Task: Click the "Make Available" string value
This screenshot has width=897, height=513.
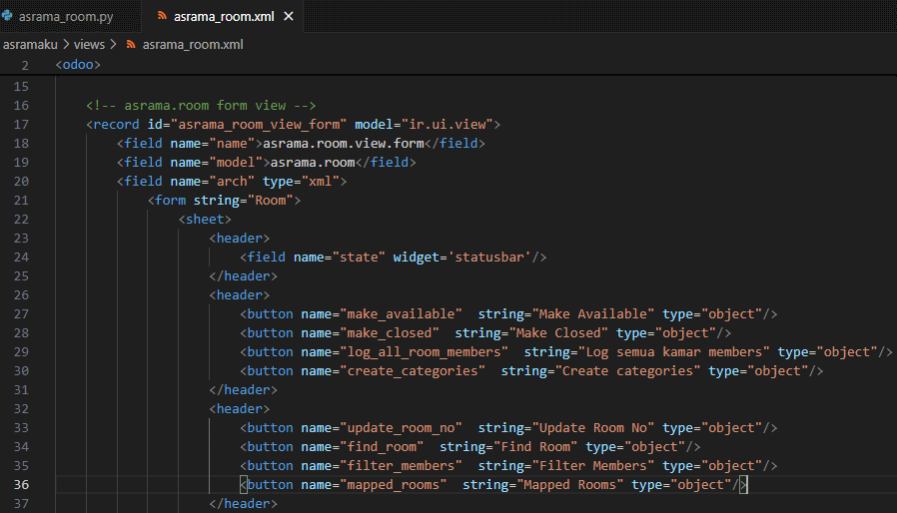Action: coord(593,314)
